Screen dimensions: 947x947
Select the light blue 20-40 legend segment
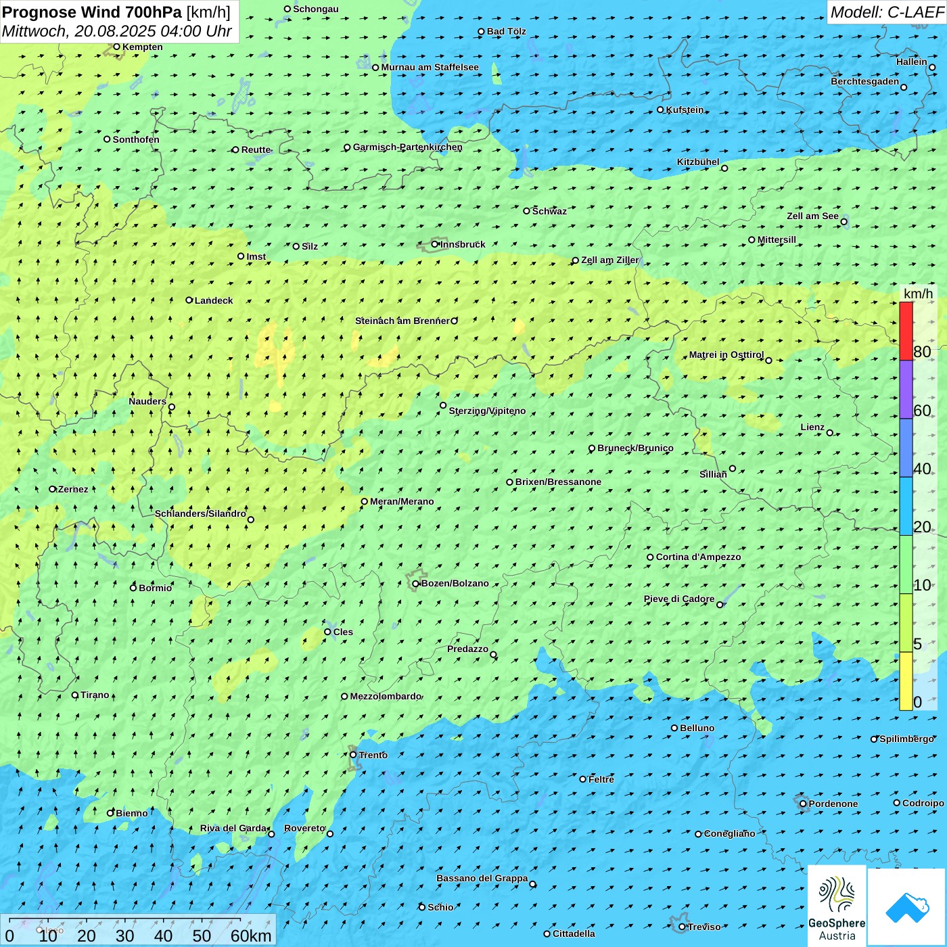906,506
